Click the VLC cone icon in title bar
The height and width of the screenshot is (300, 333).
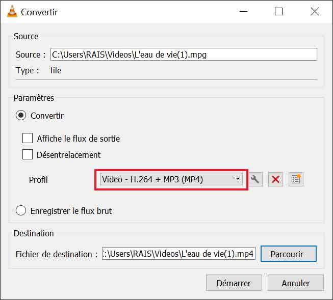[12, 11]
